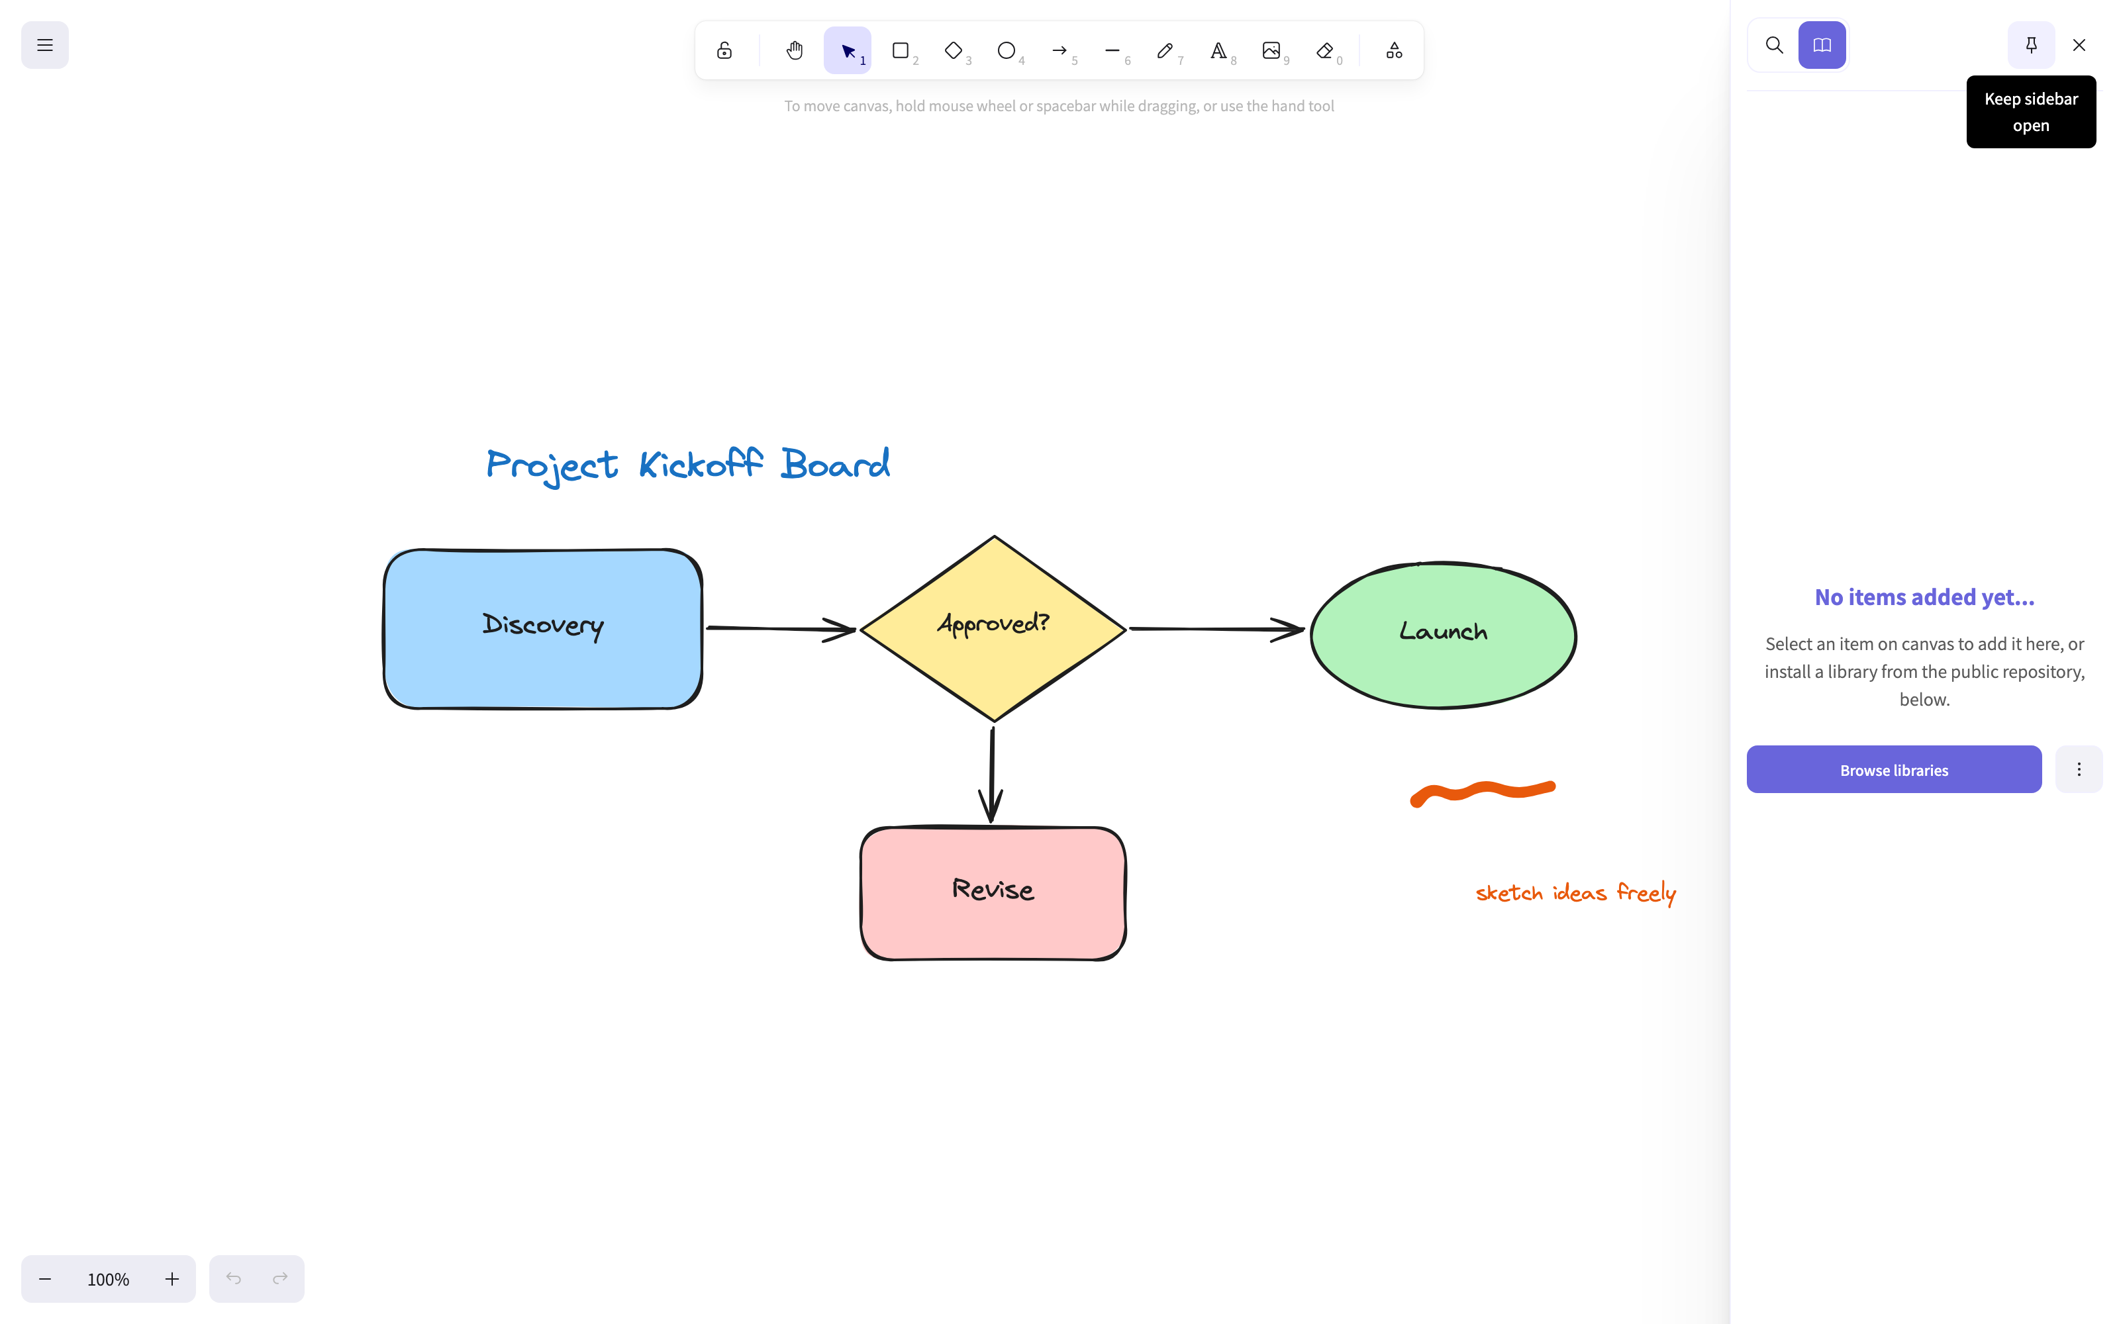The height and width of the screenshot is (1324, 2119).
Task: Select arrow from Discovery to Approved?
Action: pos(781,629)
